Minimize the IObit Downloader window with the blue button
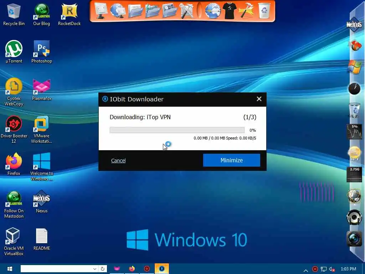Viewport: 365px width, 274px height. pos(232,160)
